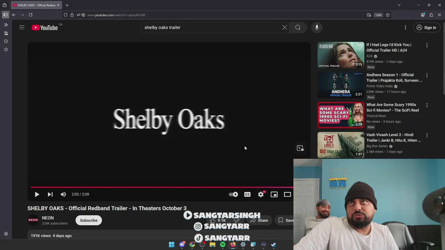Viewport: 445px width, 250px height.
Task: Open YouTube settings three-dot menu
Action: pos(405,27)
